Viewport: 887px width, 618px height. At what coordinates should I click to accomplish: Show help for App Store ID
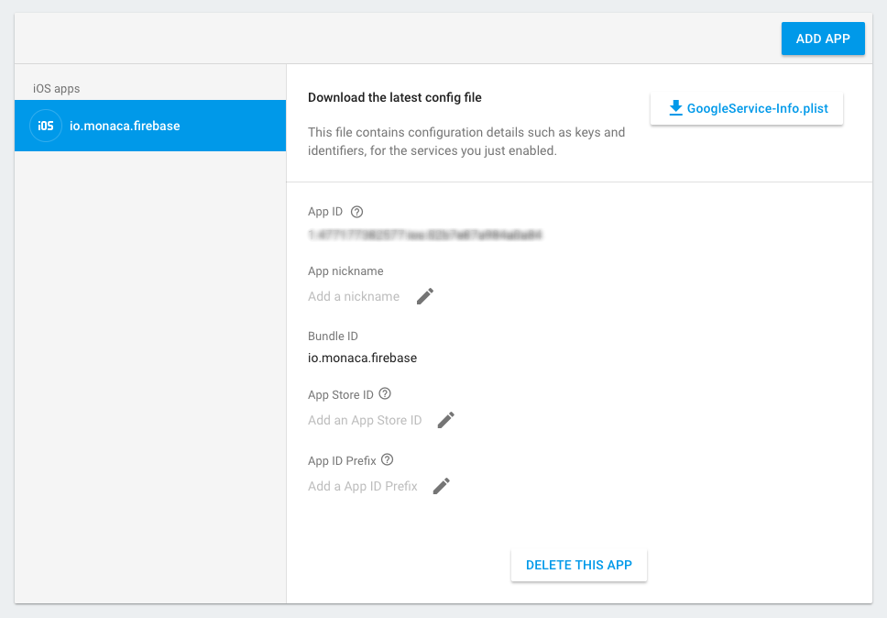point(385,394)
